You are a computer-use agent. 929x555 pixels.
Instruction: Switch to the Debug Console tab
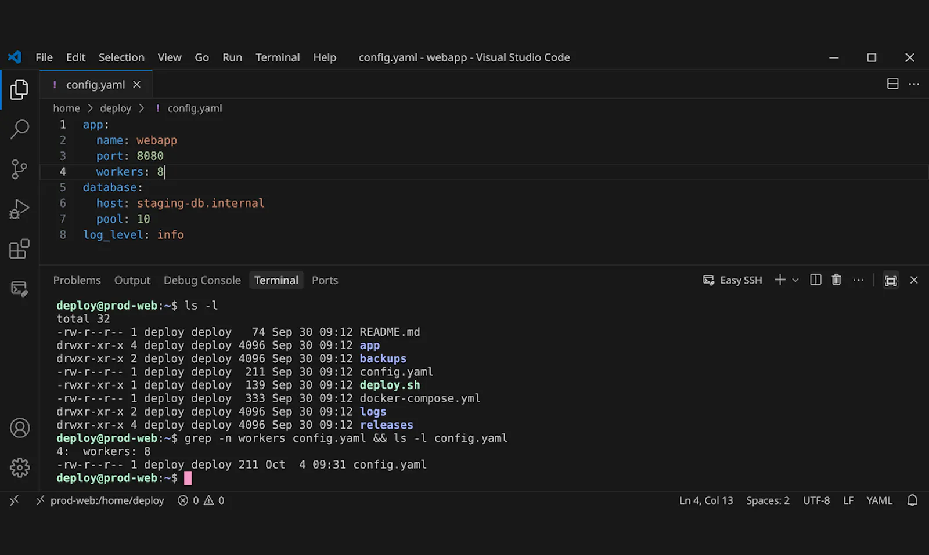(x=202, y=280)
